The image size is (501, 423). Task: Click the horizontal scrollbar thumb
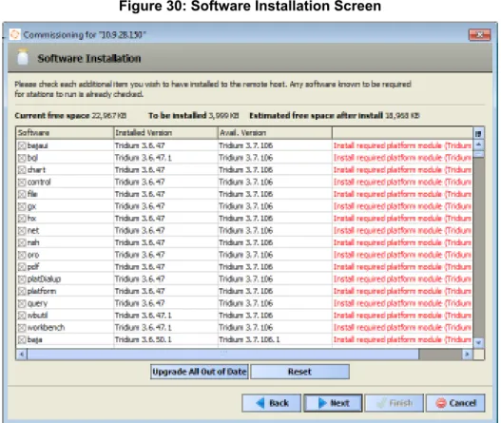[223, 354]
